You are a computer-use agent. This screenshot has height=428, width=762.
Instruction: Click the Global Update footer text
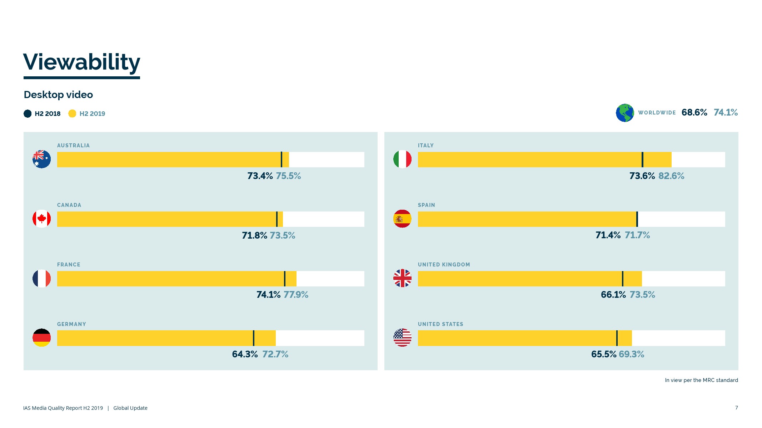point(130,408)
